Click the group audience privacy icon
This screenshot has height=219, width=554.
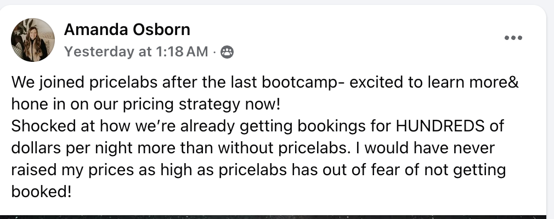tap(227, 52)
